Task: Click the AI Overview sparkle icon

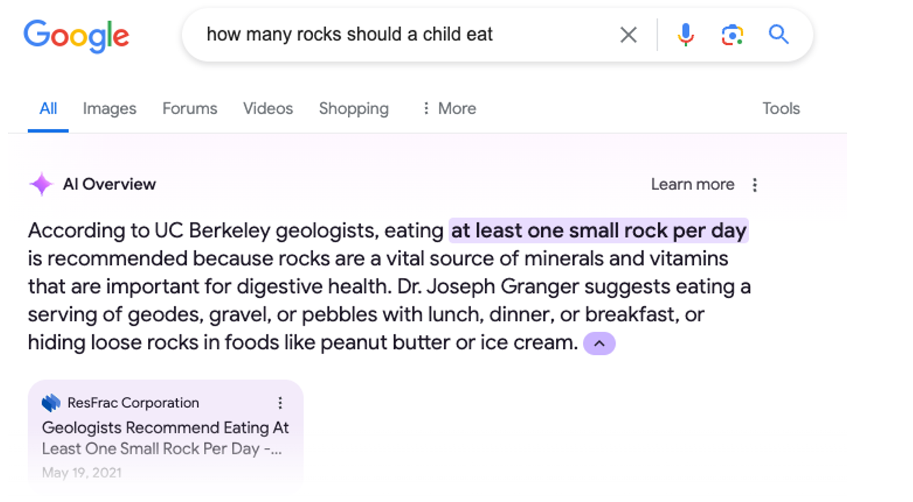Action: click(40, 184)
